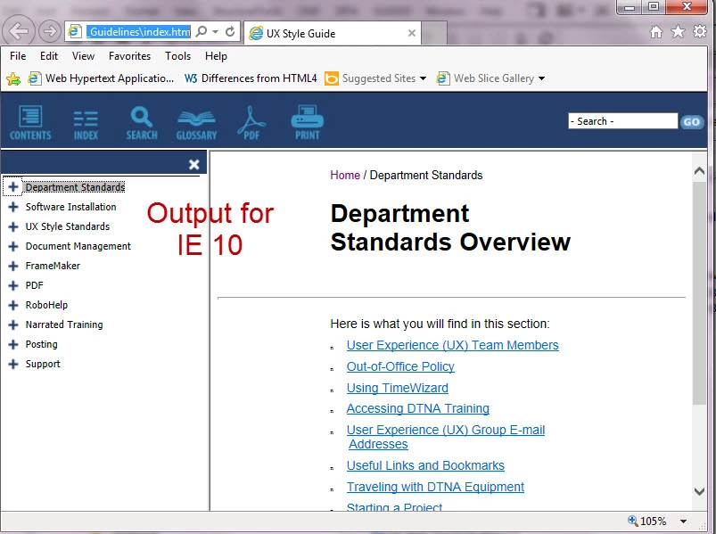716x534 pixels.
Task: Open a new blank tab
Action: [434, 33]
